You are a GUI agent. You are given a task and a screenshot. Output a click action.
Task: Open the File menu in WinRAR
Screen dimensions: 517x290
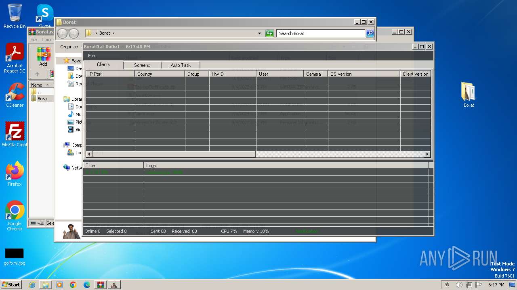point(34,39)
